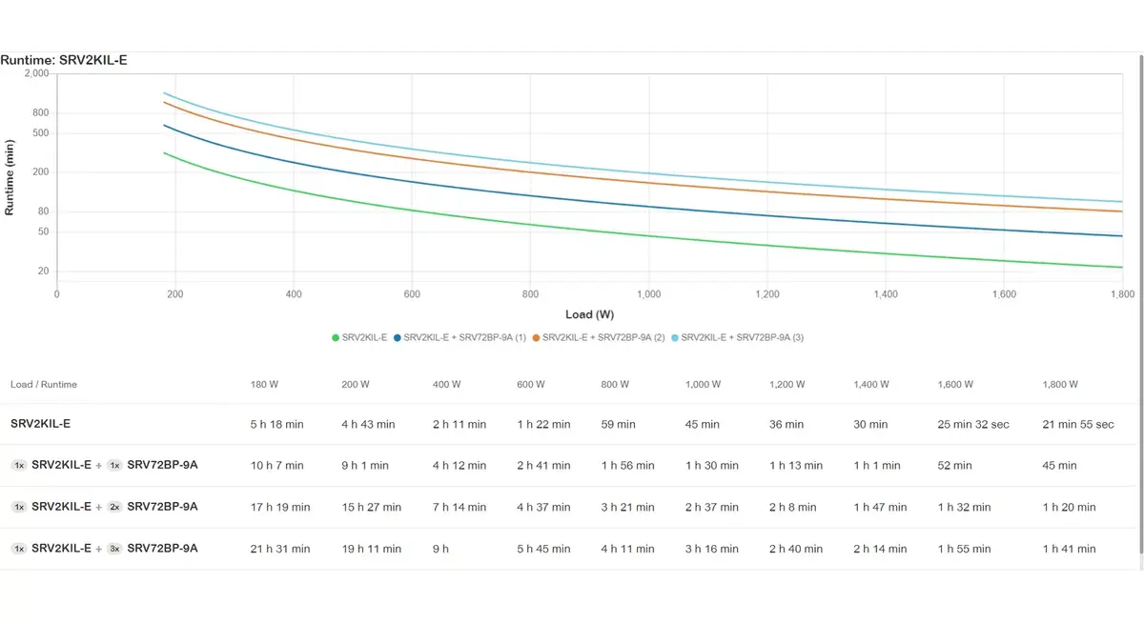Click the 2x SRV72BP-9A quantity badge
Viewport: 1144px width, 622px height.
coord(114,507)
